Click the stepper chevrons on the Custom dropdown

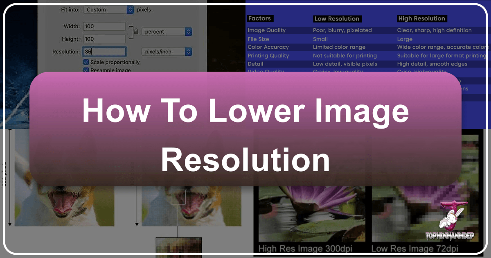130,9
